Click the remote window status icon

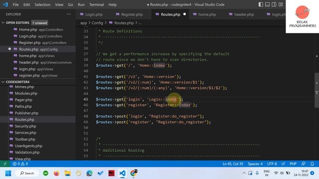(5, 164)
